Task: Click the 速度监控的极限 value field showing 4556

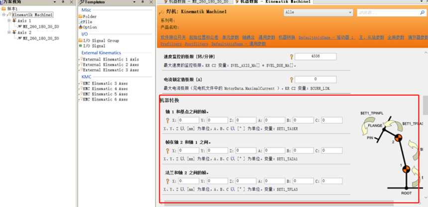Action: pyautogui.click(x=316, y=57)
